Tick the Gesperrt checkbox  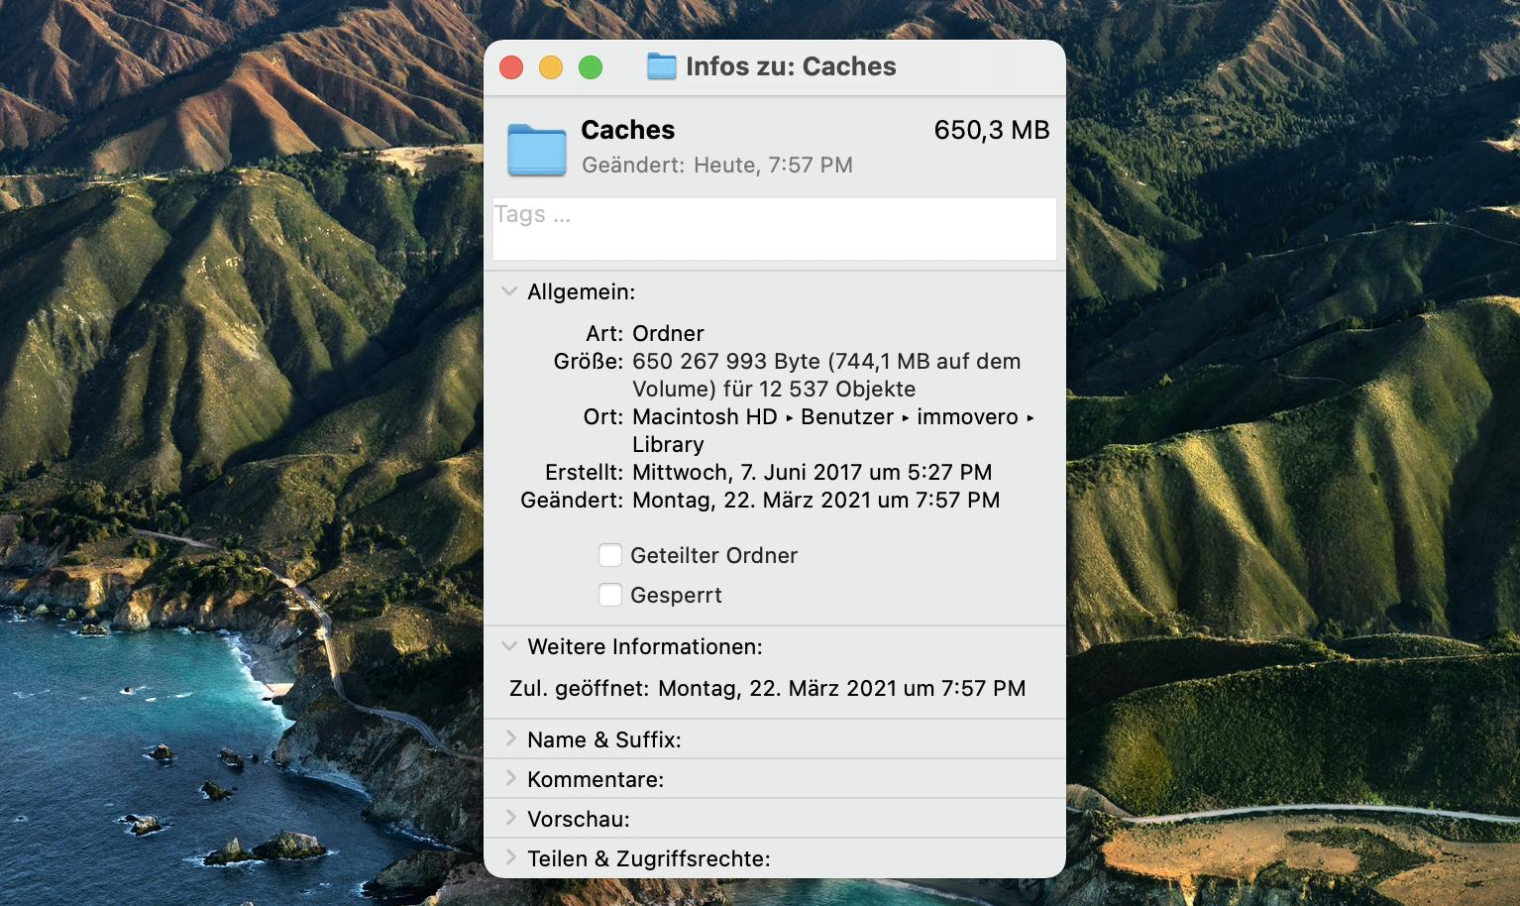pos(610,595)
